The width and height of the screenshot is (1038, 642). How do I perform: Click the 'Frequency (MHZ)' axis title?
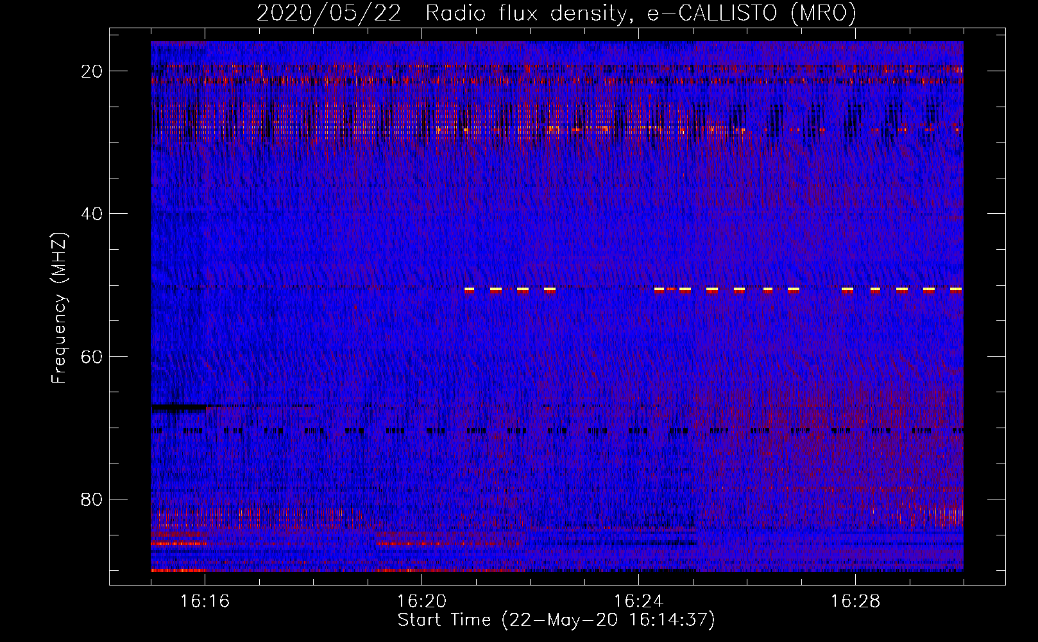[59, 308]
